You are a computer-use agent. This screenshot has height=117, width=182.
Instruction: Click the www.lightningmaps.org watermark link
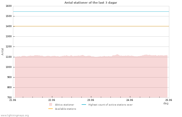pos(15,115)
